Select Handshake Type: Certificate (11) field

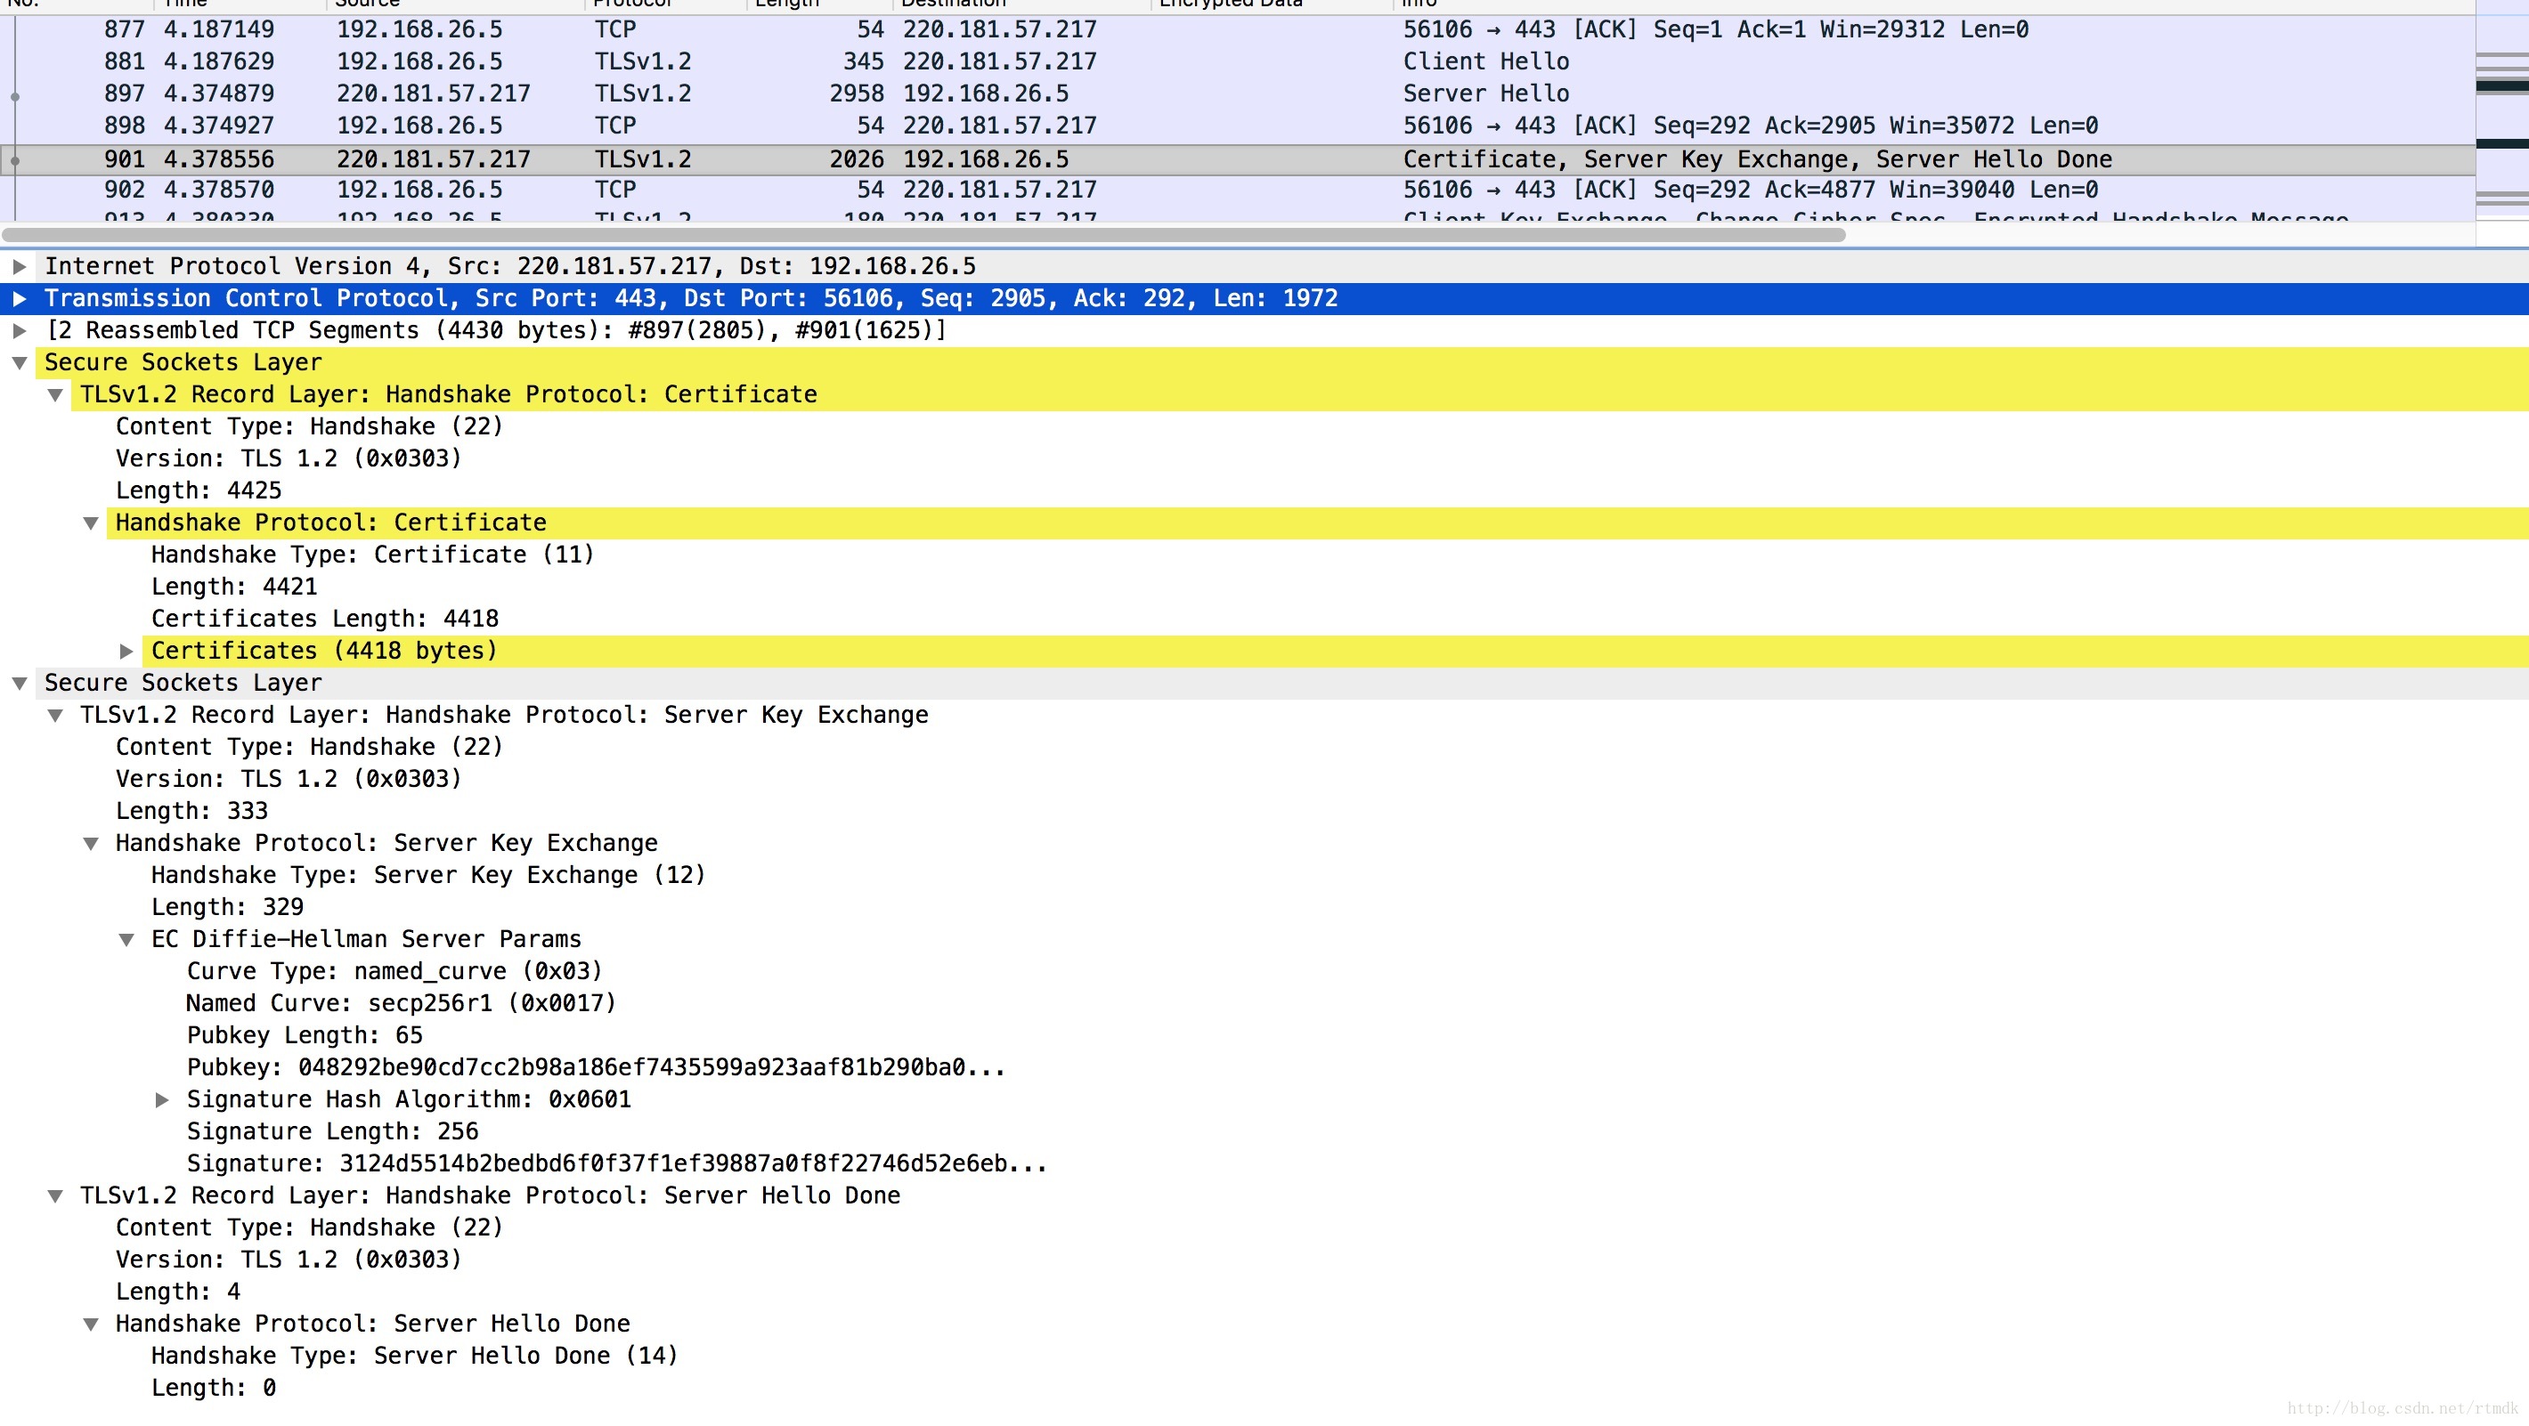point(373,555)
